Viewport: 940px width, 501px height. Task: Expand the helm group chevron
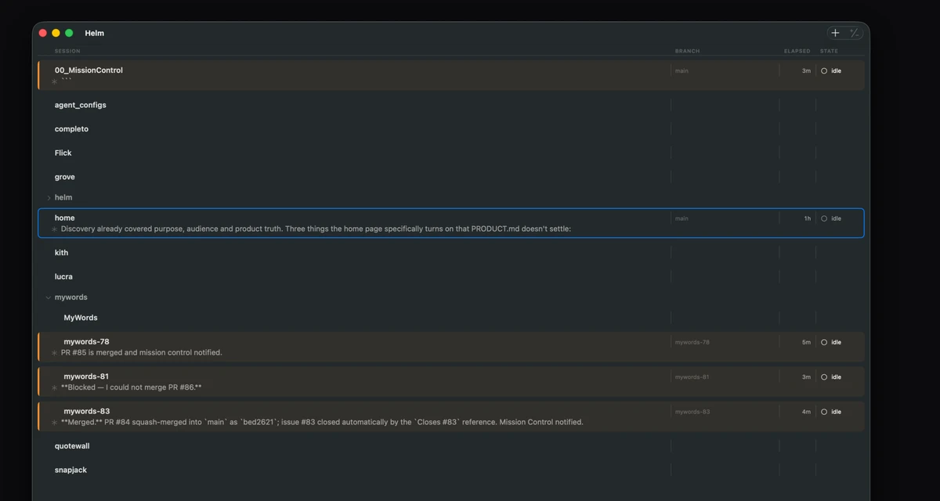(x=49, y=198)
